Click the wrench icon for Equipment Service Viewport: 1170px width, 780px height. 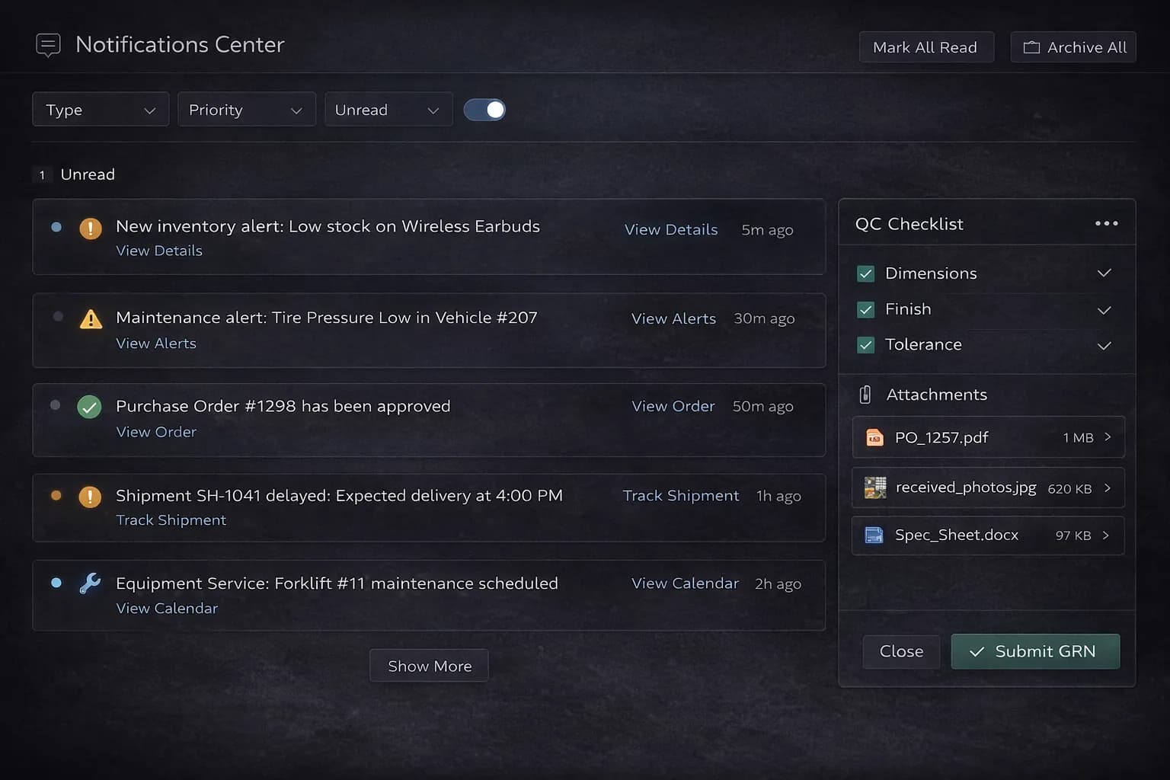click(x=90, y=583)
